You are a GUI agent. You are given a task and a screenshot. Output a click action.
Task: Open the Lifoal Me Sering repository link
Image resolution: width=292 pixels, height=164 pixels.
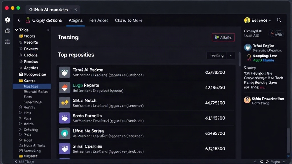(x=88, y=131)
